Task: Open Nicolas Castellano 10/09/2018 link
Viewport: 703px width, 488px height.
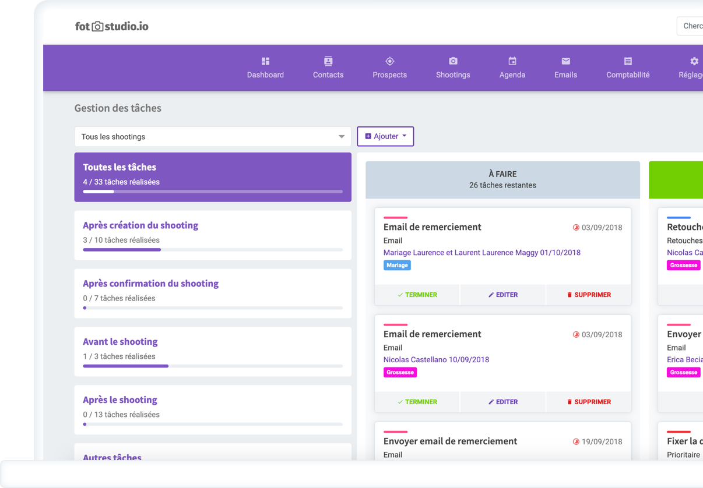Action: click(436, 360)
